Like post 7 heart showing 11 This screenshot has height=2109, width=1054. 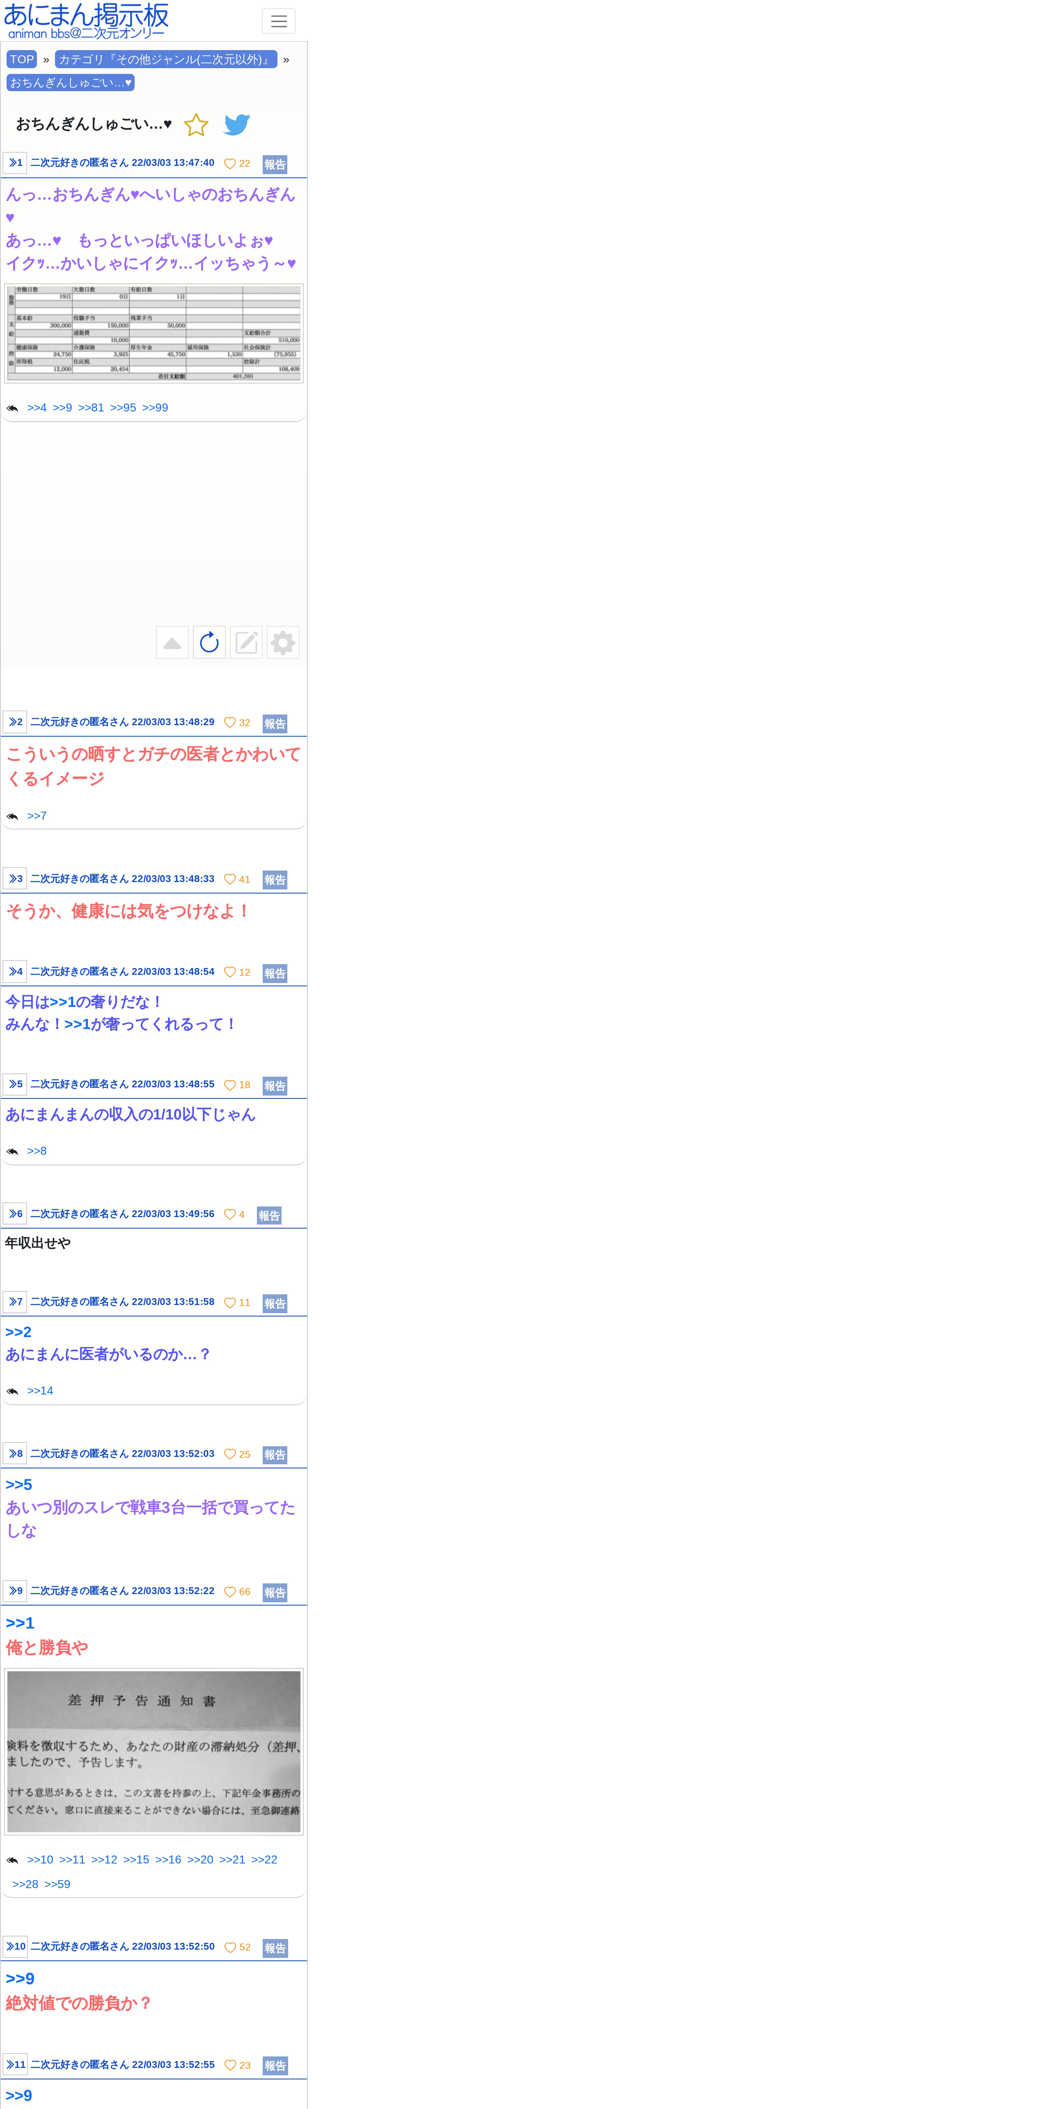230,1303
